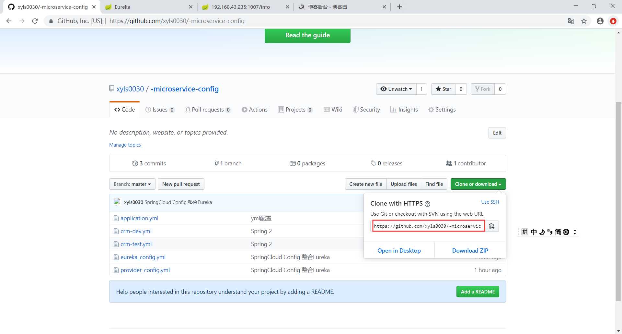
Task: Click file icon next to application.yml
Action: (116, 218)
